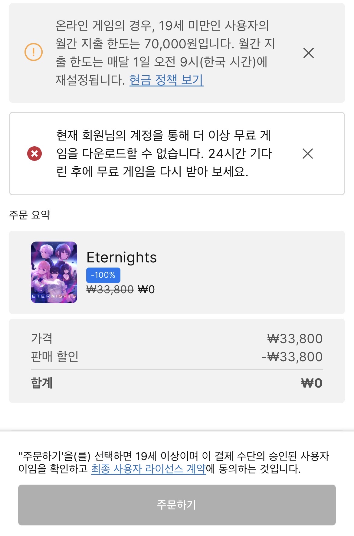Image resolution: width=354 pixels, height=536 pixels.
Task: Dismiss the monthly spending limit notice
Action: click(x=308, y=53)
